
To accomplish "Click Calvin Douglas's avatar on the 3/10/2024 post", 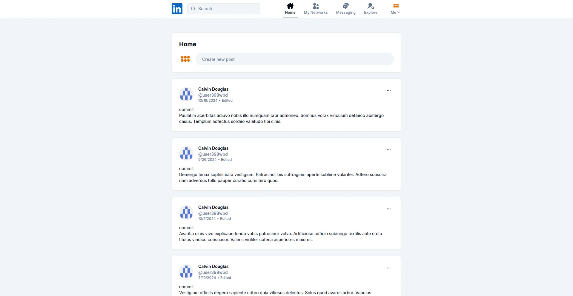I will [x=187, y=272].
